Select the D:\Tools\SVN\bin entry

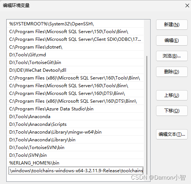[x=75, y=155]
